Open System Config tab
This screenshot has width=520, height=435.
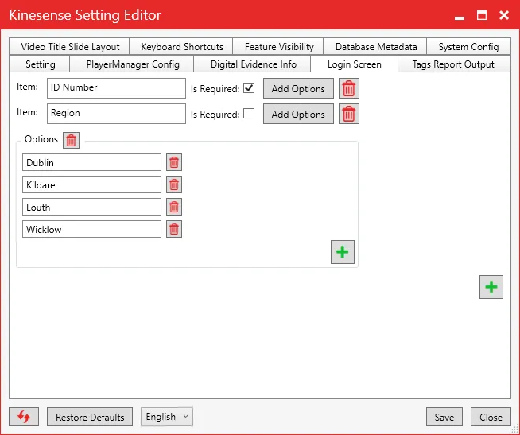pyautogui.click(x=468, y=46)
